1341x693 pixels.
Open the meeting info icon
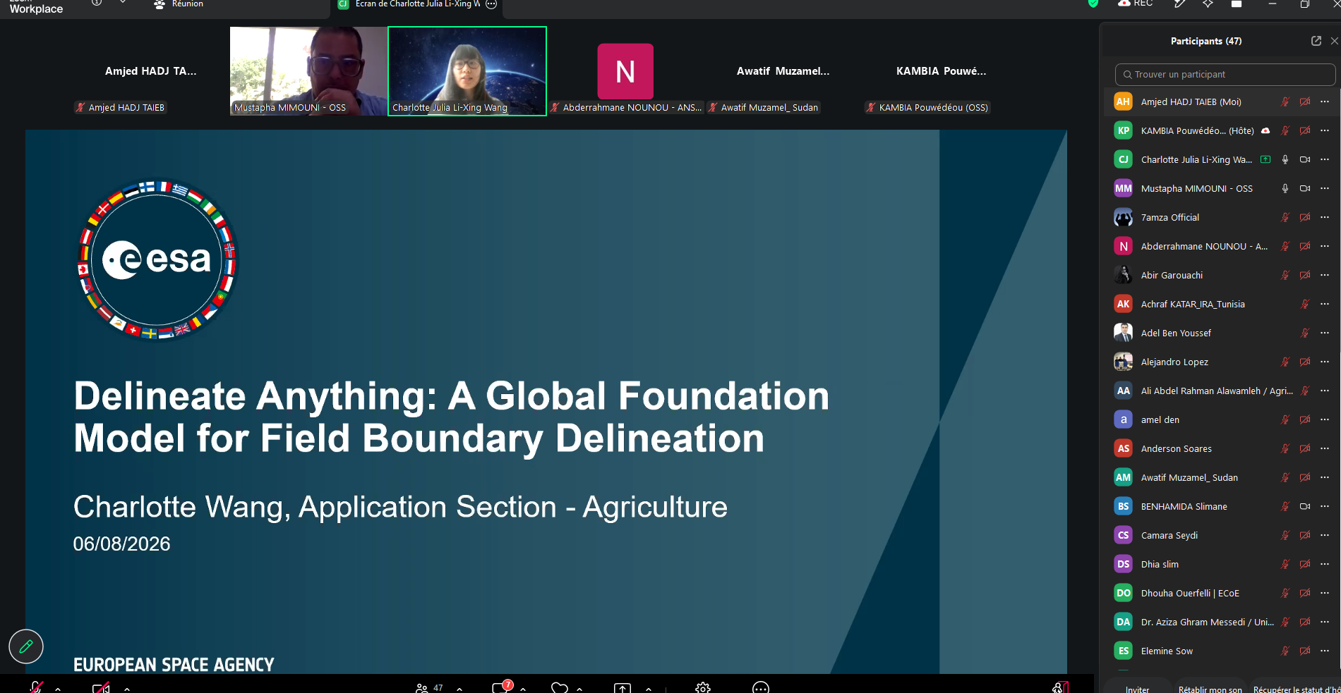click(x=97, y=3)
